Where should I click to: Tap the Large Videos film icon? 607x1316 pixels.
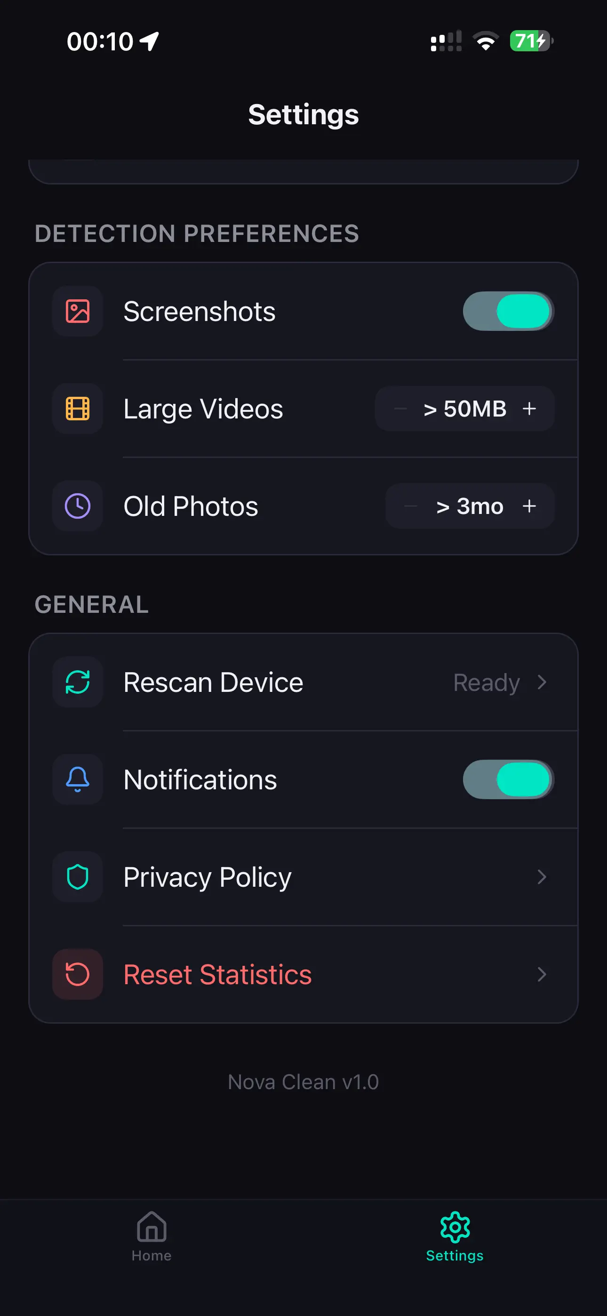click(78, 409)
